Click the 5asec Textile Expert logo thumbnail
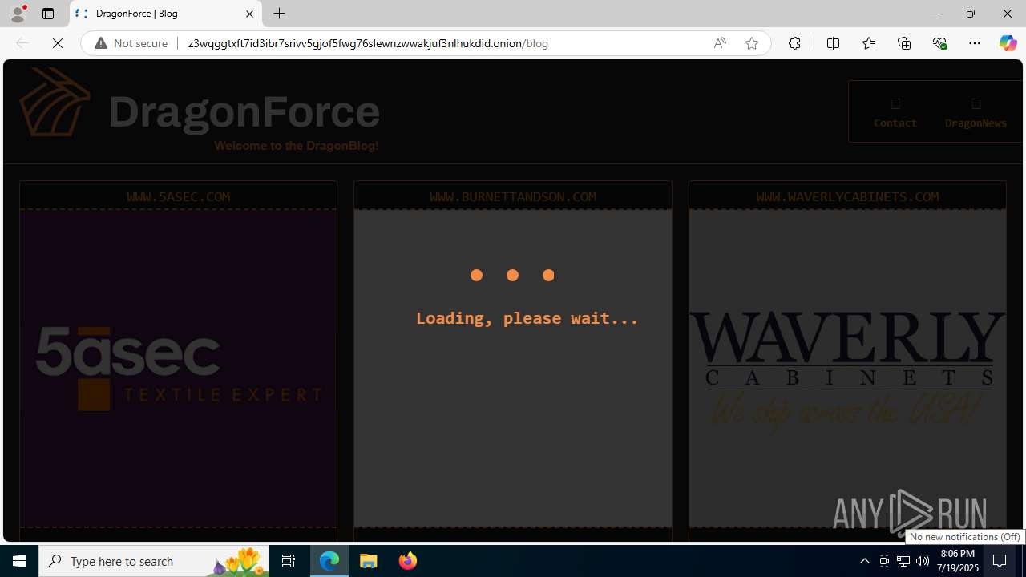The width and height of the screenshot is (1026, 577). point(179,368)
